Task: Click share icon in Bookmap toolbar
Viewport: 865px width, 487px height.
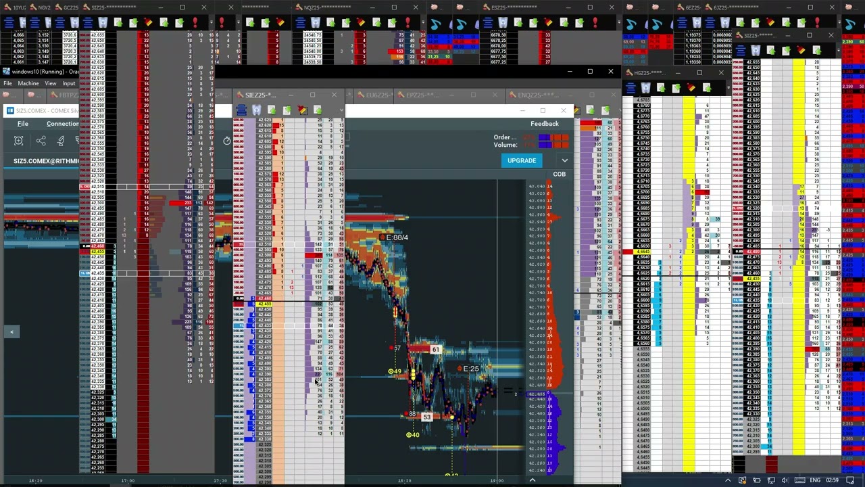Action: tap(41, 141)
